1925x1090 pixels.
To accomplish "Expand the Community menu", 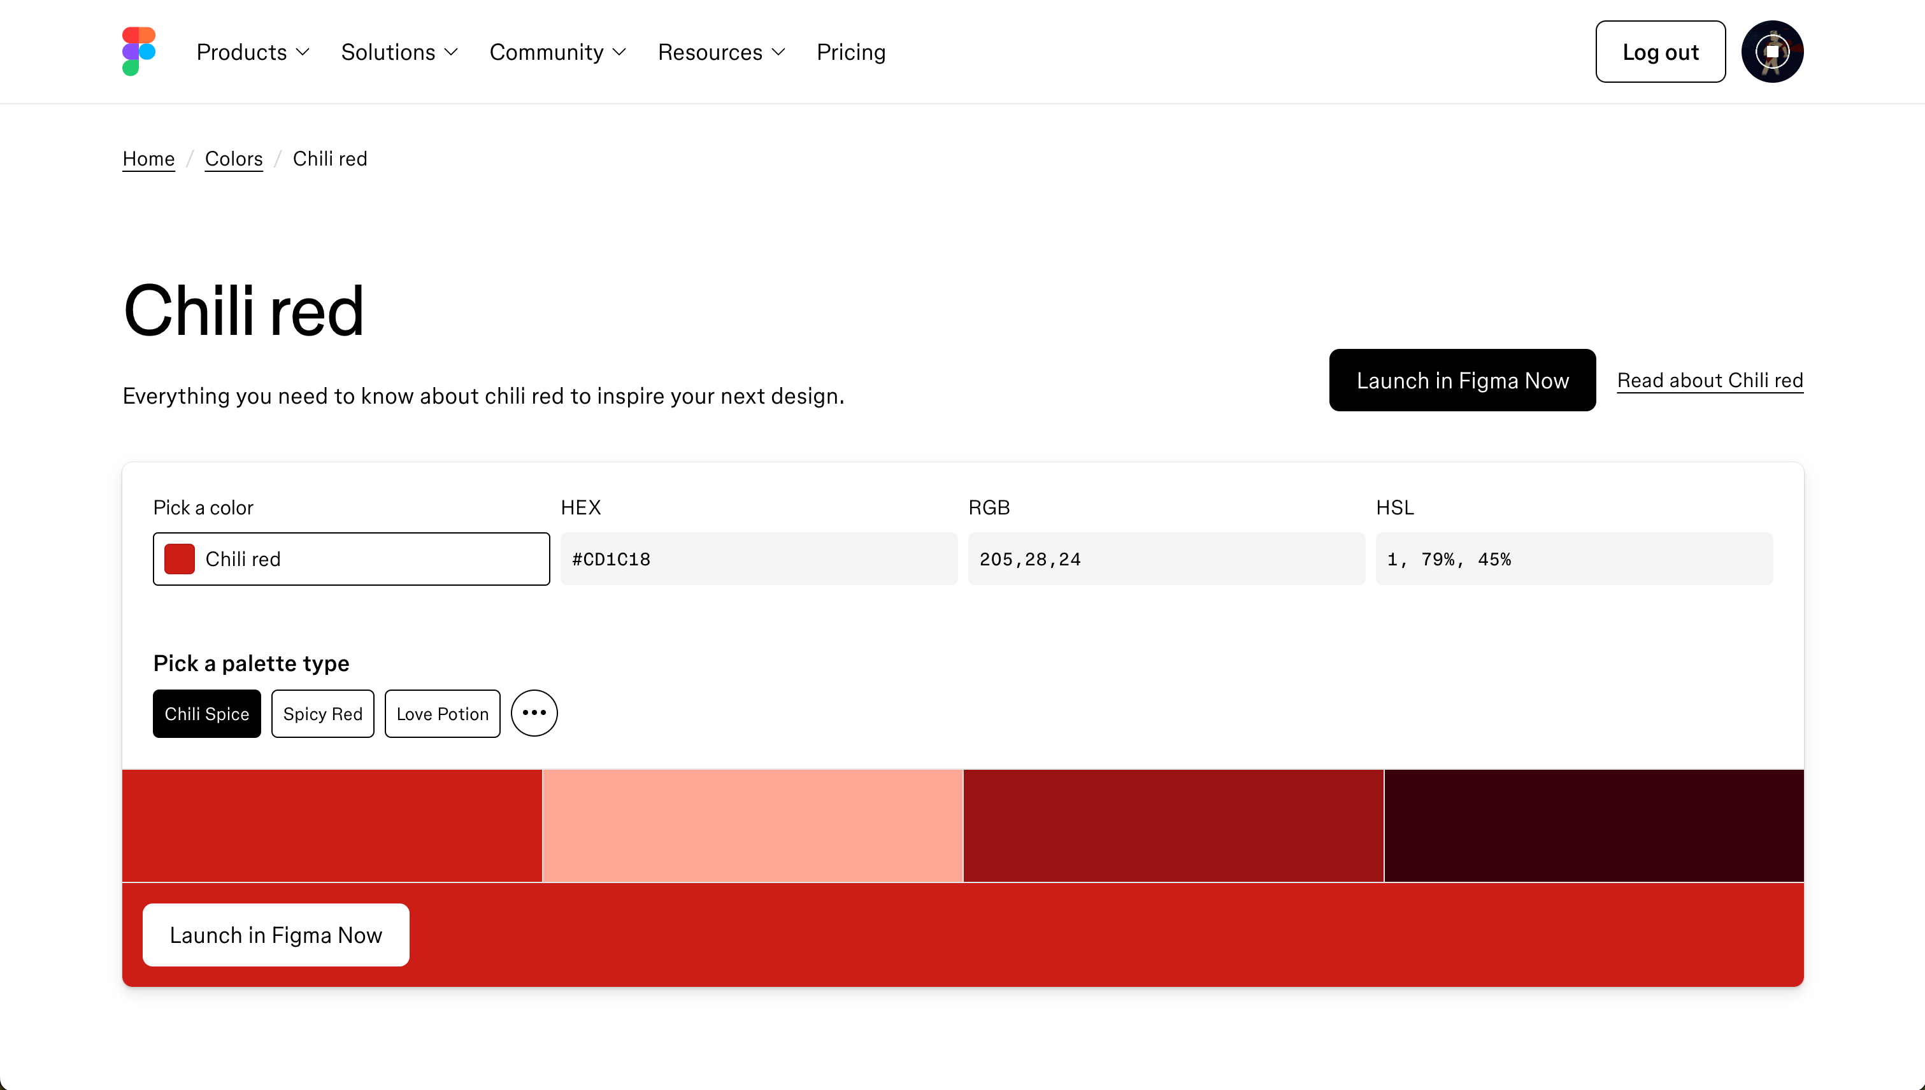I will click(557, 52).
